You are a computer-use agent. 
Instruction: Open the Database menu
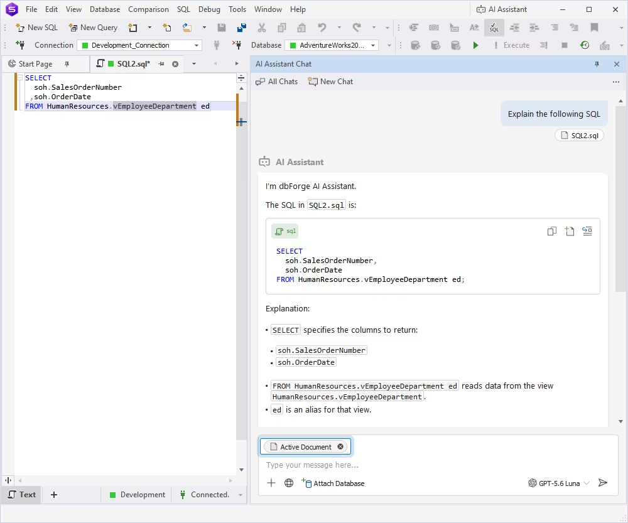point(105,9)
